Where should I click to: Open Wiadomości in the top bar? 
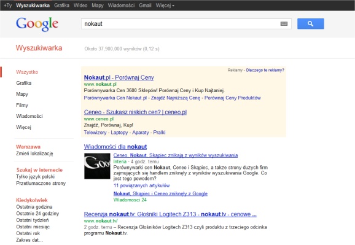(121, 5)
